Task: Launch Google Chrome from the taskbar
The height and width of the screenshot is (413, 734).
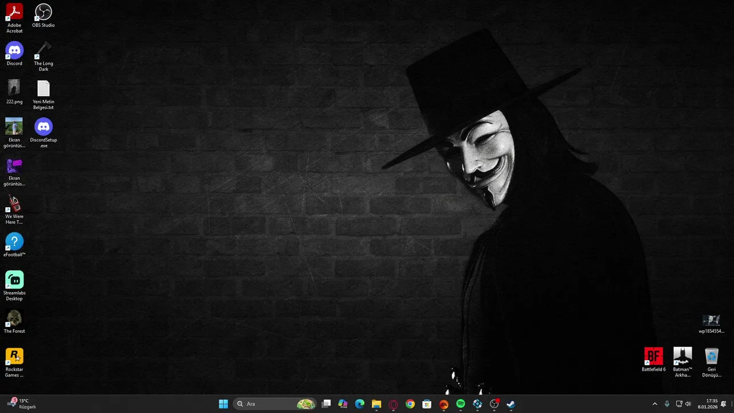Action: 410,404
